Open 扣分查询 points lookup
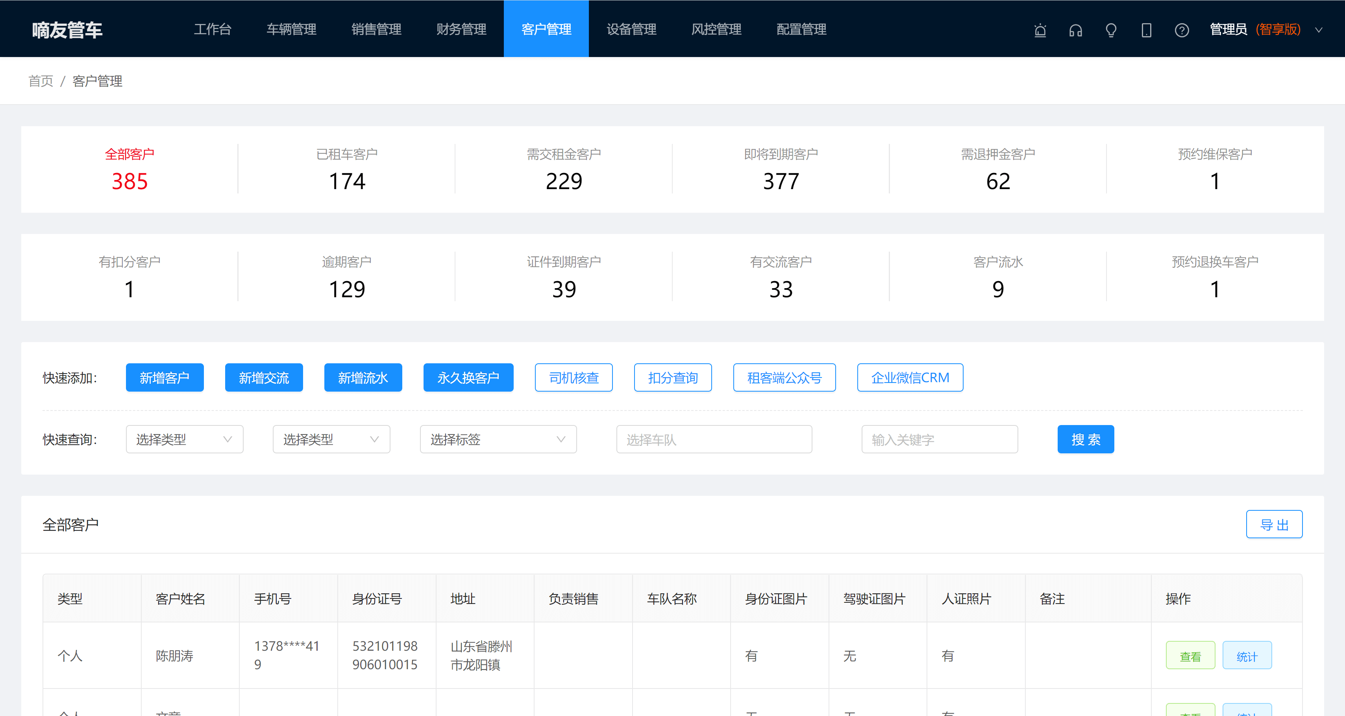1345x716 pixels. [673, 377]
